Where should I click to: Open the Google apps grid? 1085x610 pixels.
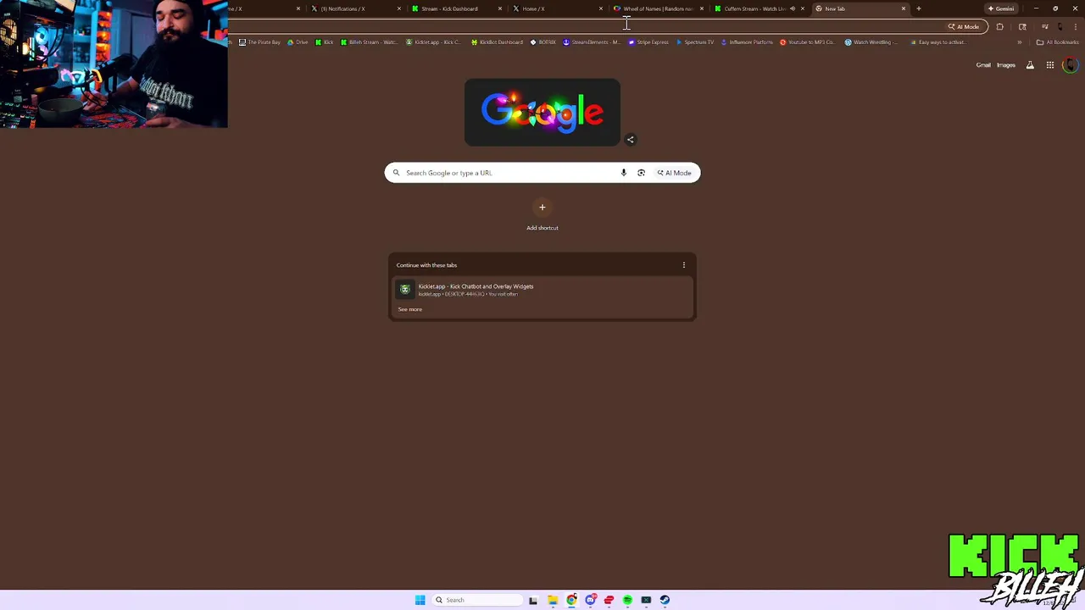[x=1050, y=65]
